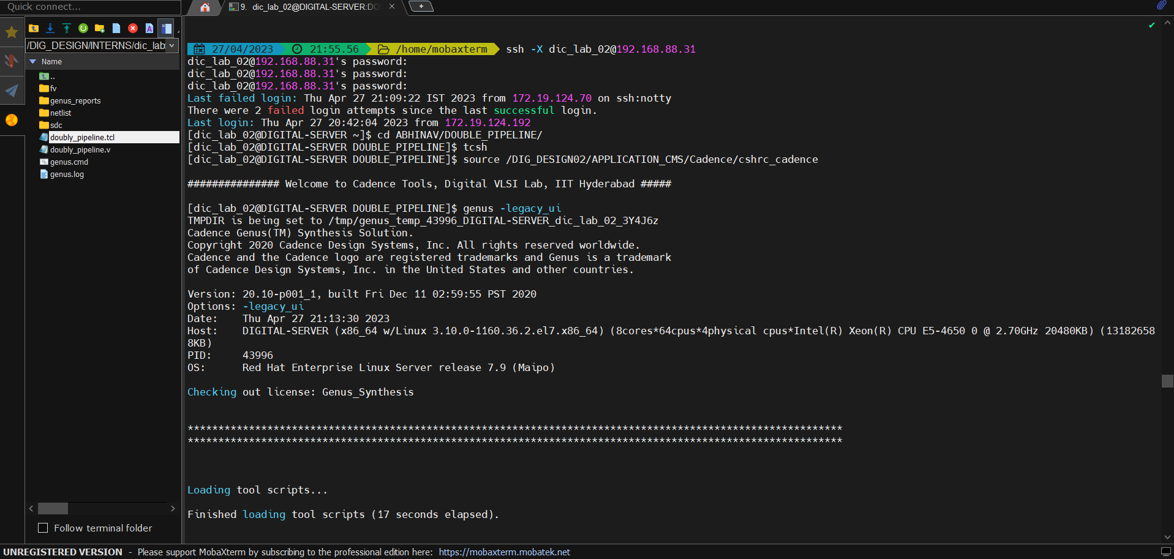Viewport: 1174px width, 559px height.
Task: Collapse the sidebar with the left chevron
Action: click(31, 508)
